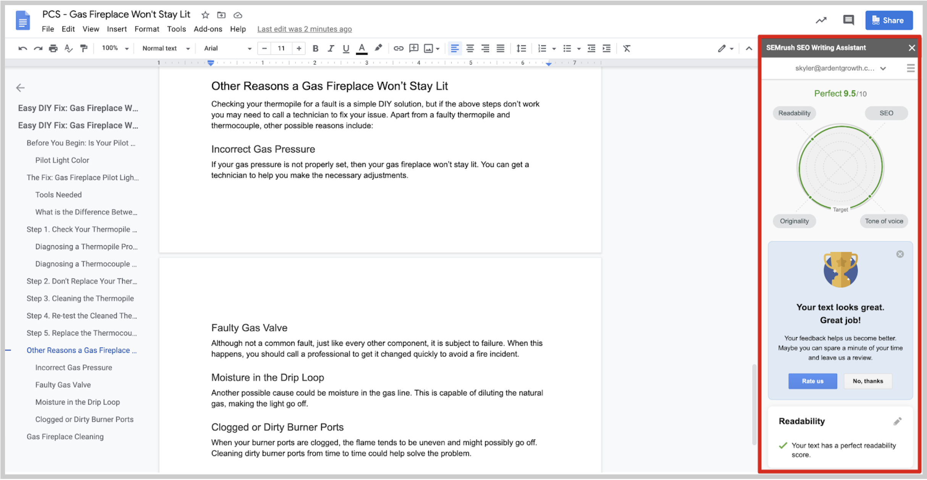This screenshot has width=927, height=480.
Task: Run spell check icon
Action: click(68, 48)
